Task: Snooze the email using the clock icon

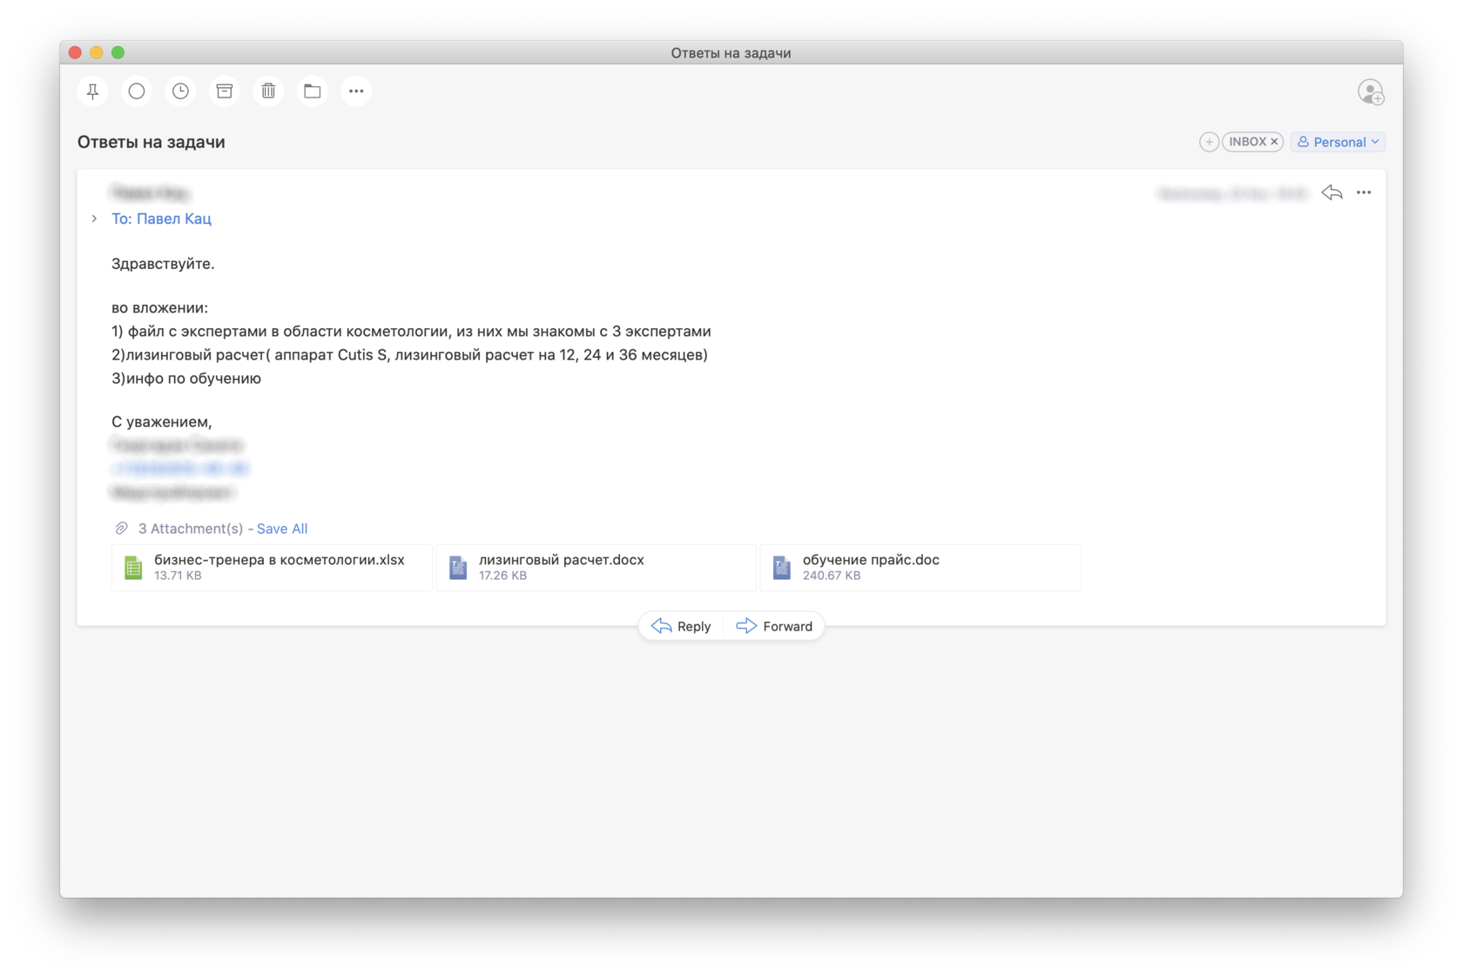Action: [x=180, y=91]
